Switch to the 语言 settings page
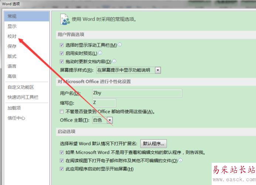The height and width of the screenshot is (185, 256). coord(12,66)
